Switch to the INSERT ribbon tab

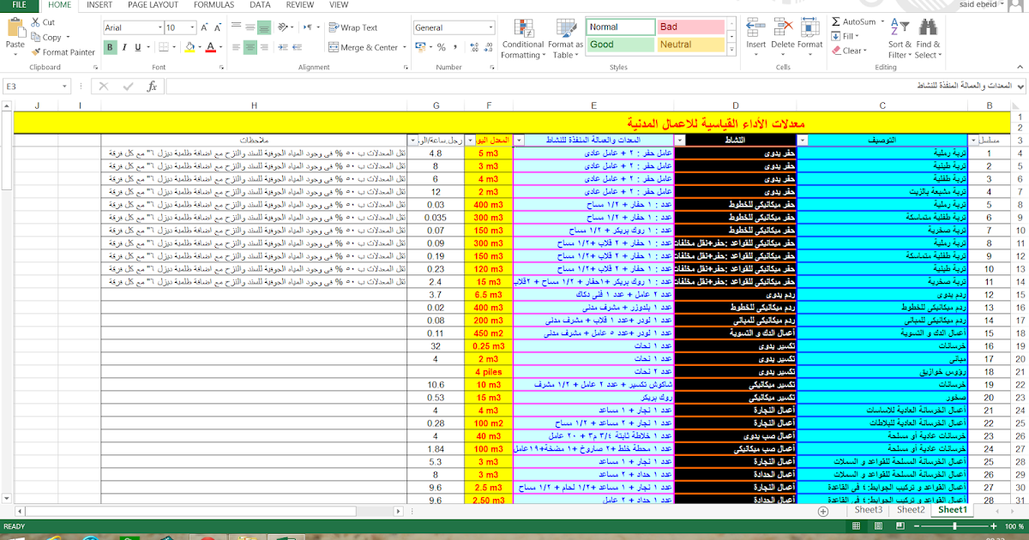[99, 4]
